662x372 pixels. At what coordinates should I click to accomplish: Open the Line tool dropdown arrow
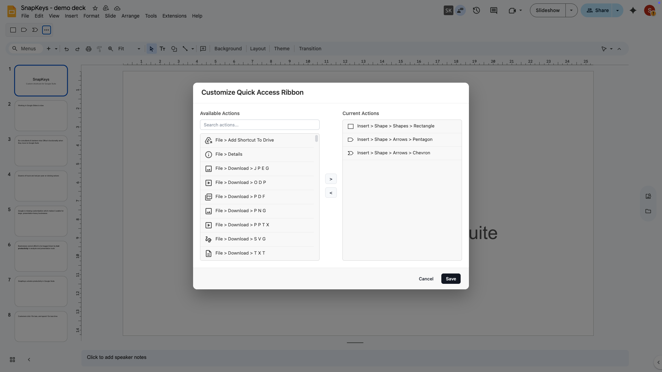(192, 49)
